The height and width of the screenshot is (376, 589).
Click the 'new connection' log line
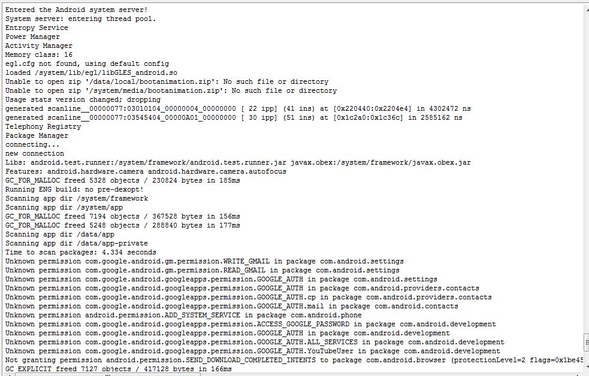pos(35,153)
